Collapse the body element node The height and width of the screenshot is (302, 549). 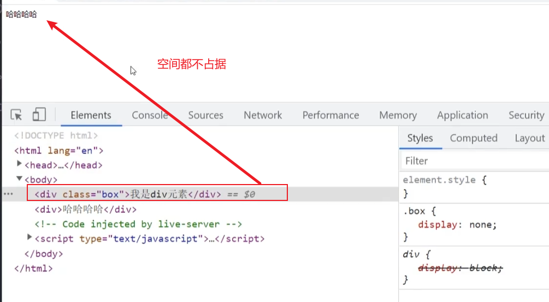(19, 179)
